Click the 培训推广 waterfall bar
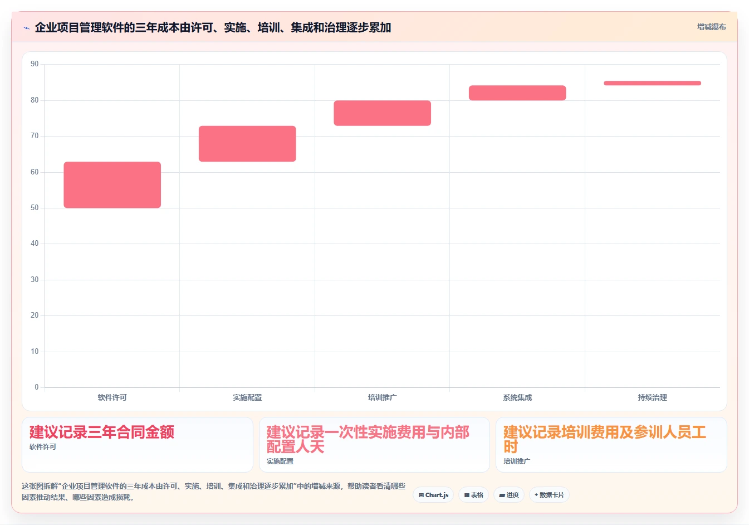This screenshot has width=749, height=525. tap(383, 113)
